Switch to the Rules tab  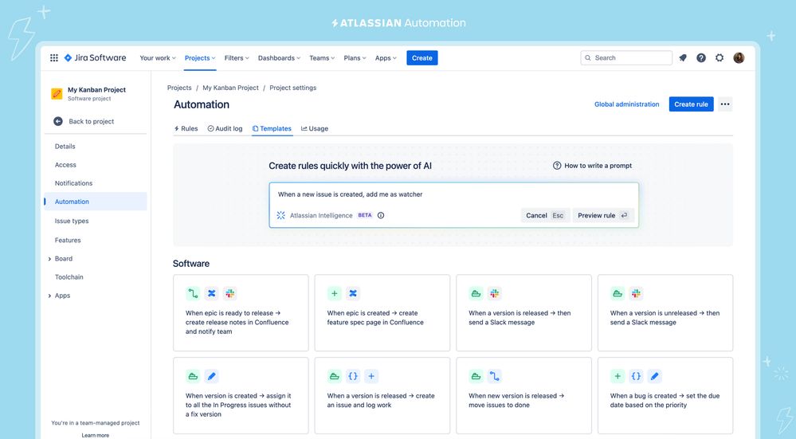point(186,128)
